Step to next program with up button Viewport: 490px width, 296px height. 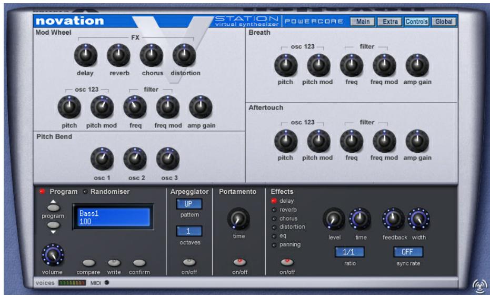tap(54, 207)
